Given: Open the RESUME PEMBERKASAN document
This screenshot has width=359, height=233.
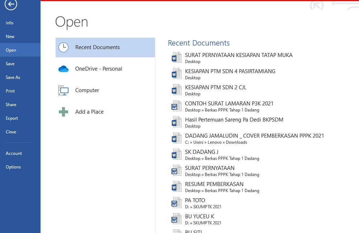Looking at the screenshot, I should (214, 184).
